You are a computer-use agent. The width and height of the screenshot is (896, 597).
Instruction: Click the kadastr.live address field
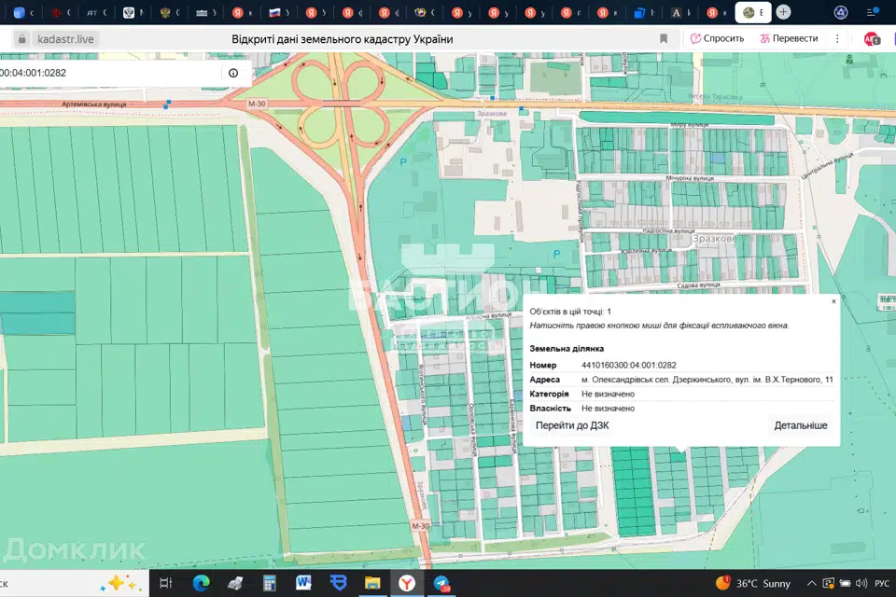[x=65, y=39]
